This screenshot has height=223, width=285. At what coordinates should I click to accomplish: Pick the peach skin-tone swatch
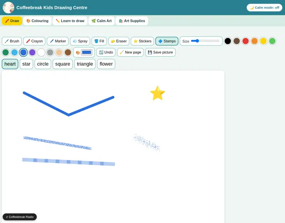click(x=59, y=52)
